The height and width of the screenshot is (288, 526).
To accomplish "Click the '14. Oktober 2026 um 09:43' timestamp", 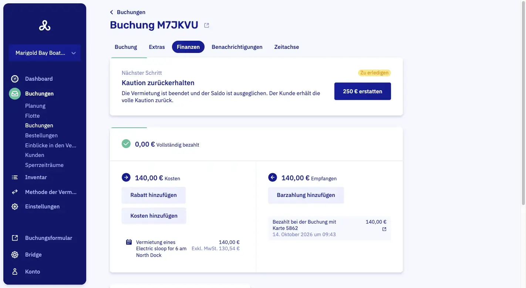I will pyautogui.click(x=304, y=235).
